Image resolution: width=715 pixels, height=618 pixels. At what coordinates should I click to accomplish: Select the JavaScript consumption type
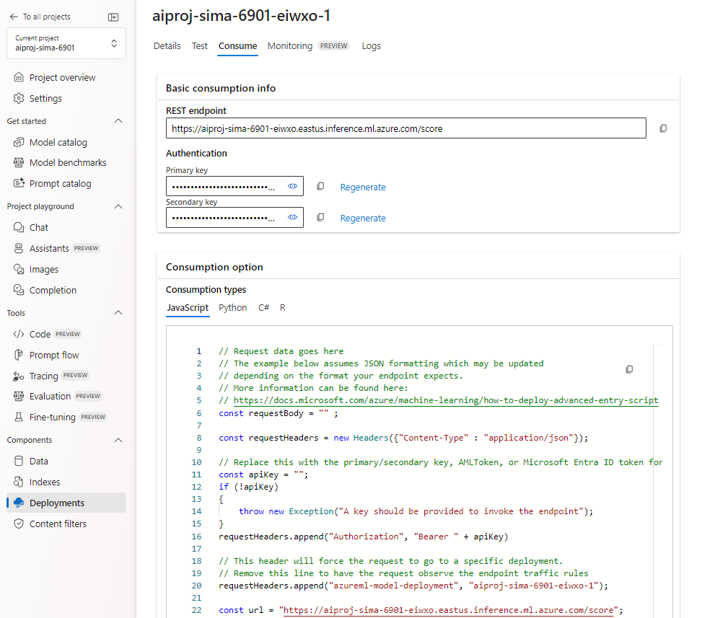point(188,308)
